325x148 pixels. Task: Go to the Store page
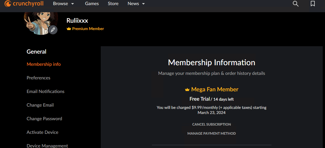click(113, 4)
